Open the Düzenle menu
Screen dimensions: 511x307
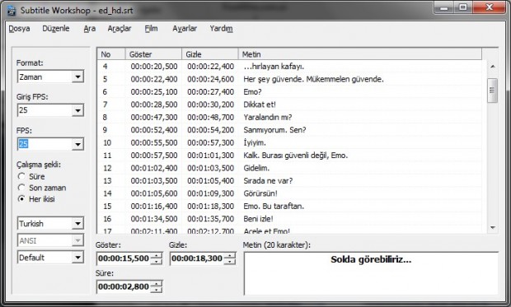coord(56,29)
